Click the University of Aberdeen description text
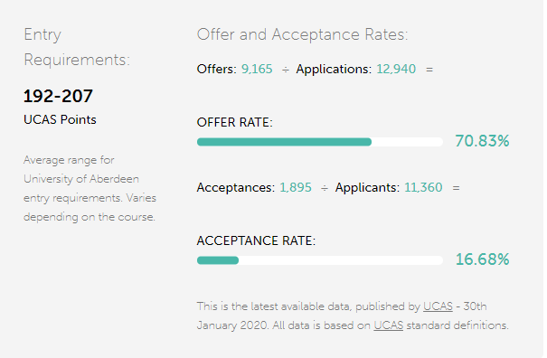This screenshot has width=547, height=358. pyautogui.click(x=90, y=188)
